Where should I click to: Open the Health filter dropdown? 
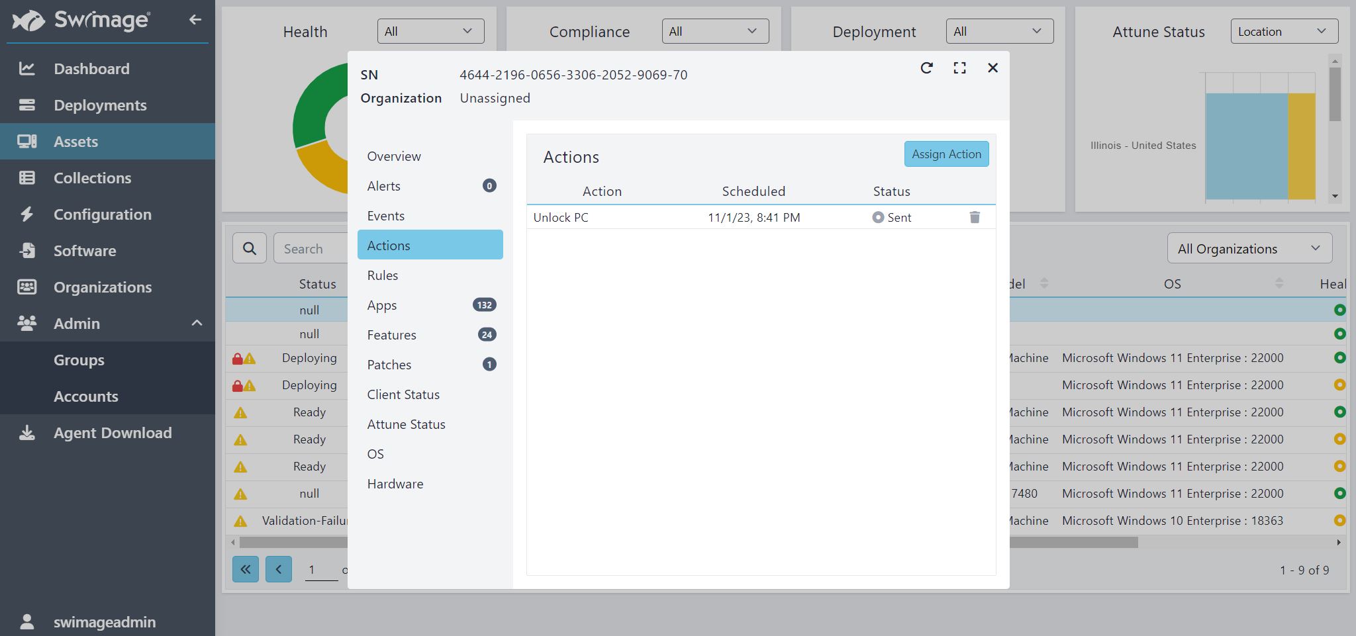tap(430, 31)
